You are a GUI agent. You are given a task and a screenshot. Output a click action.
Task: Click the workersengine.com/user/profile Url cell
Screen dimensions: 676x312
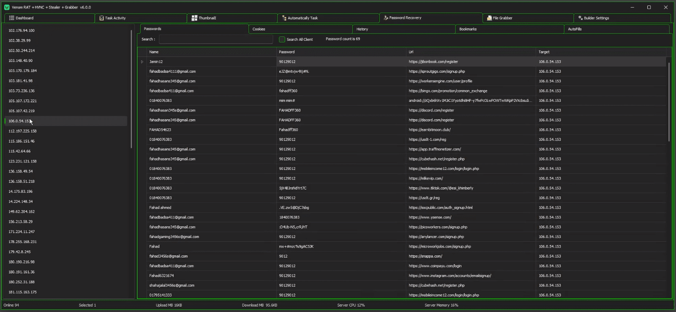coord(471,81)
